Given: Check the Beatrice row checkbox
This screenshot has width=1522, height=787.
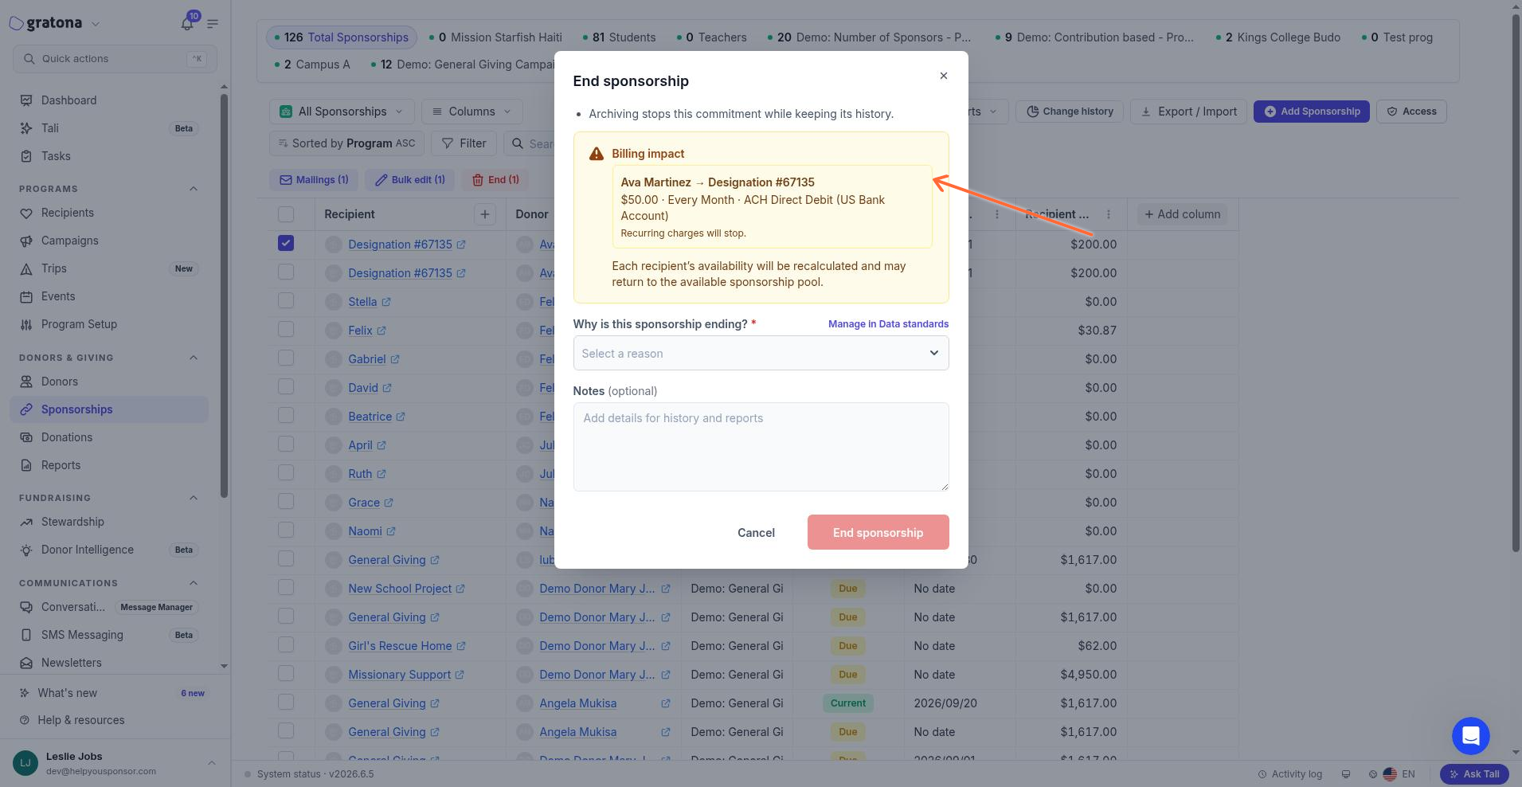Looking at the screenshot, I should (x=286, y=416).
